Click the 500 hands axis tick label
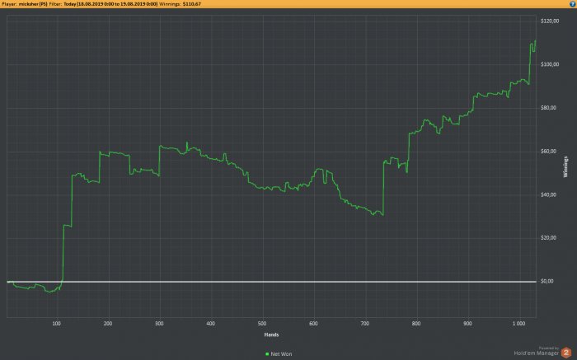 (x=262, y=324)
